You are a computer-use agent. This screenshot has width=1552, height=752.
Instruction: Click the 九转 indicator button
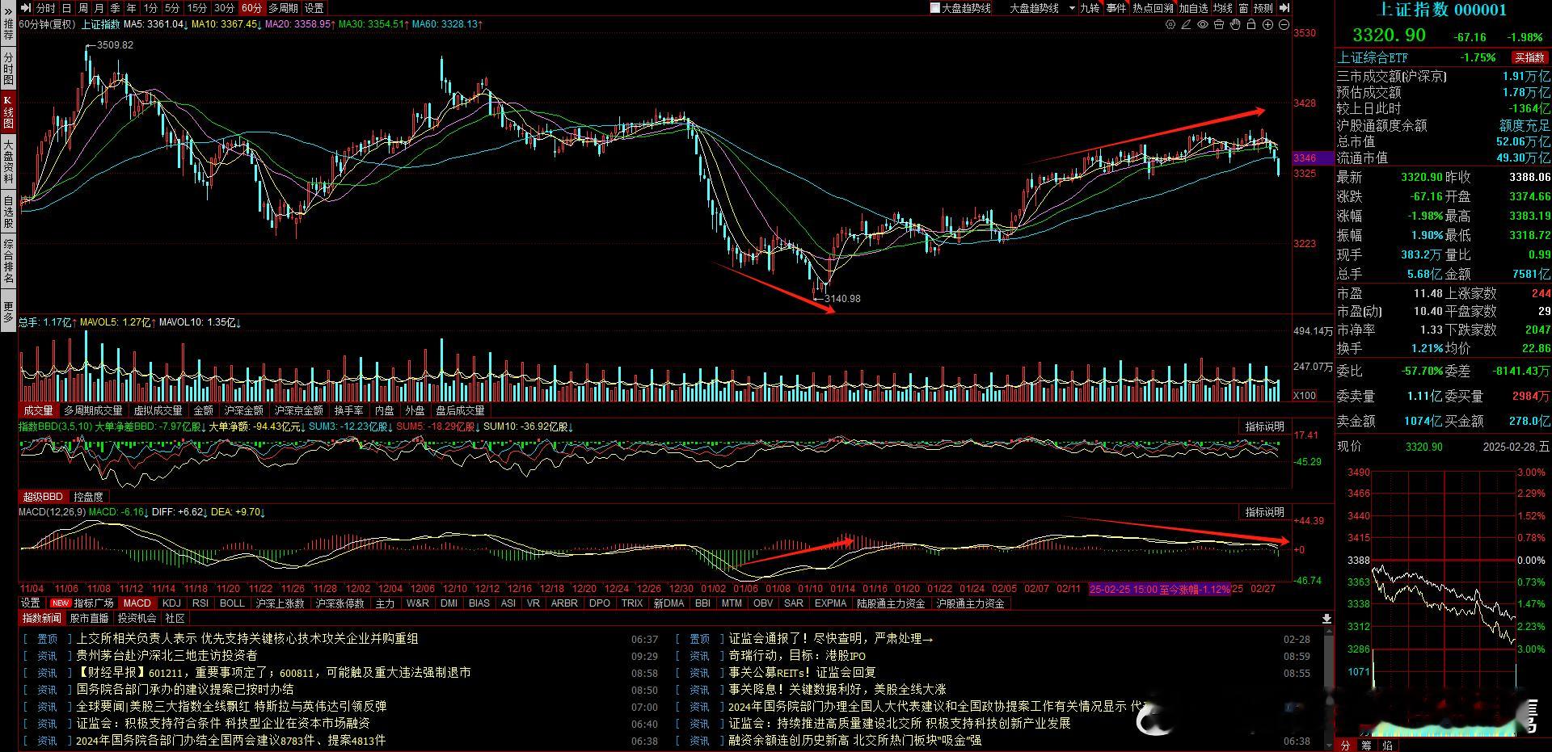(x=1090, y=8)
